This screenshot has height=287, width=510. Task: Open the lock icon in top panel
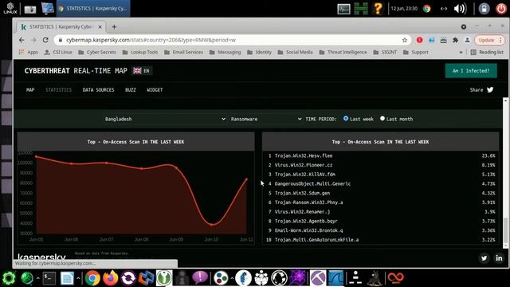(484, 9)
